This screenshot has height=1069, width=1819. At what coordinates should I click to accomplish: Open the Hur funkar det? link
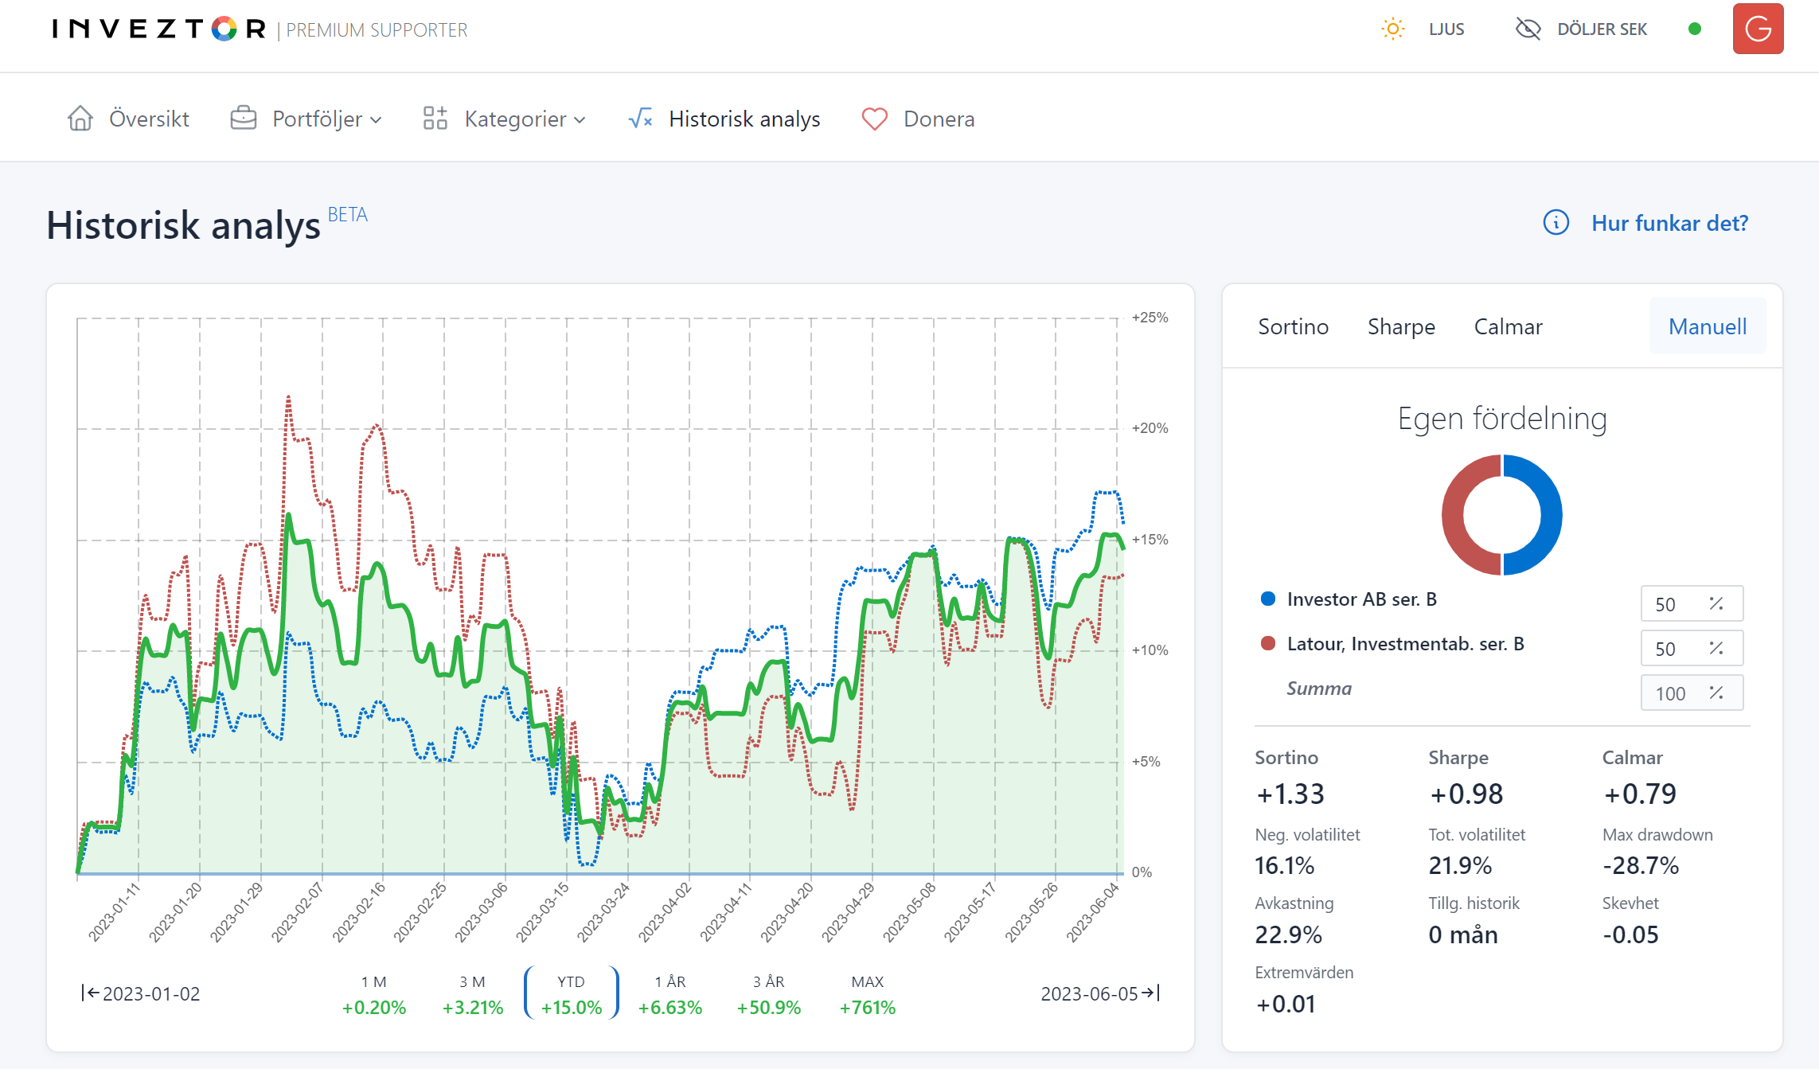1669,223
